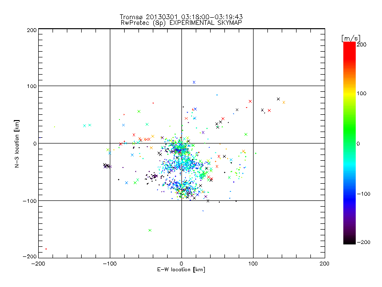Screen dimensions: 382x287
Task: Select the isolated green X below the -100 km line
Action: tap(150, 231)
